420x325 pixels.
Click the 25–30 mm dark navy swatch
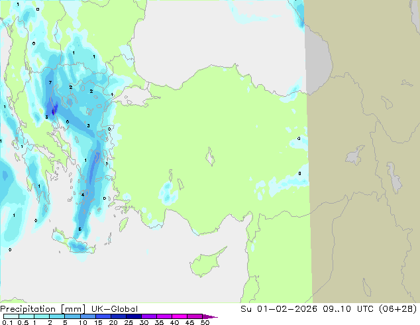[134, 316]
